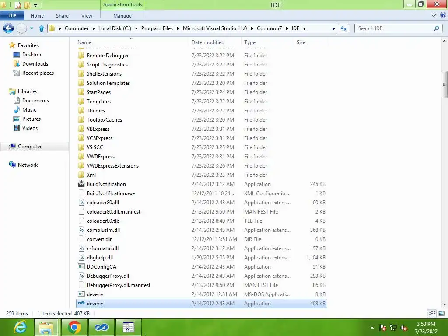Image resolution: width=448 pixels, height=336 pixels.
Task: Open Help with the question mark icon
Action: 443,15
